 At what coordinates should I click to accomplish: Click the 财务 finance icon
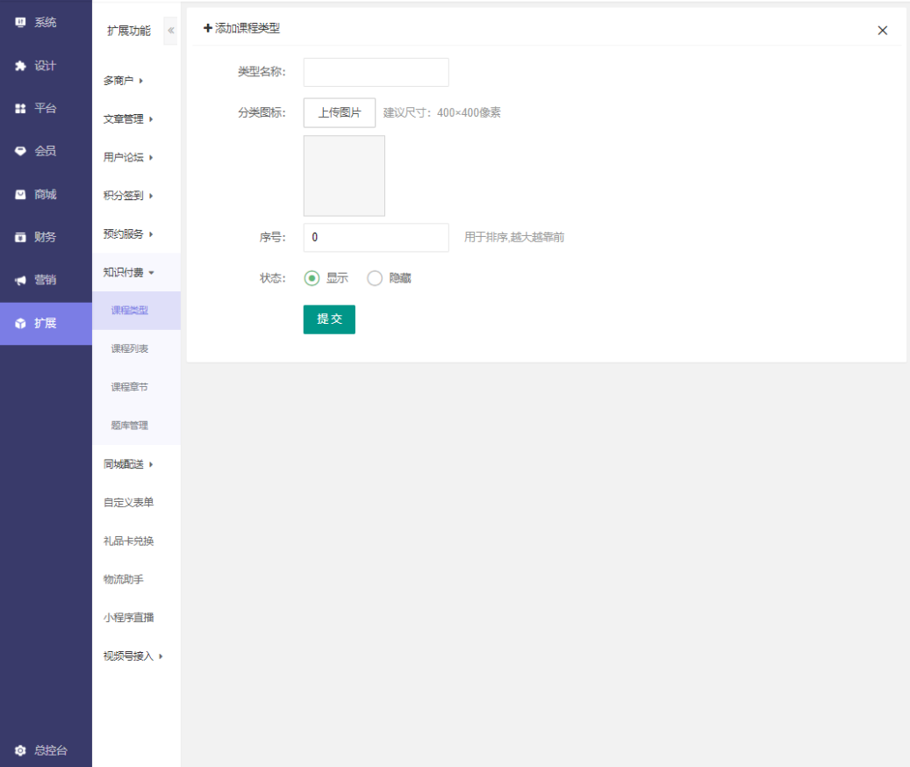pyautogui.click(x=20, y=237)
